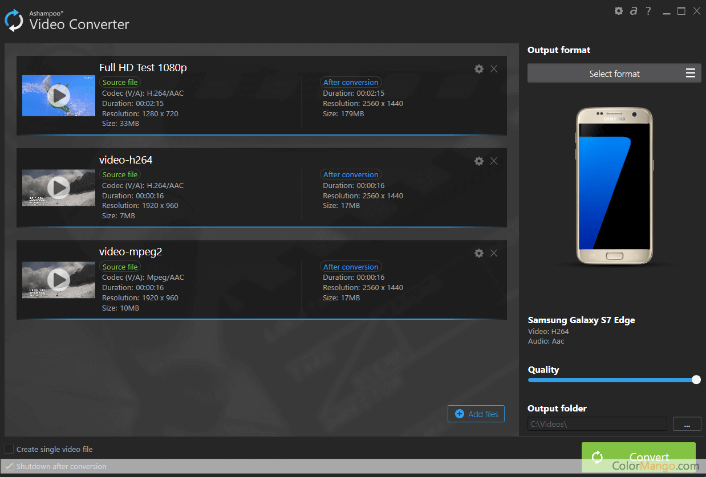The height and width of the screenshot is (477, 706).
Task: Click 'Video: H264' format detail
Action: (x=548, y=332)
